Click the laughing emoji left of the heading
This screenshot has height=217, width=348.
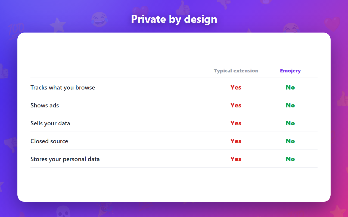click(x=99, y=20)
